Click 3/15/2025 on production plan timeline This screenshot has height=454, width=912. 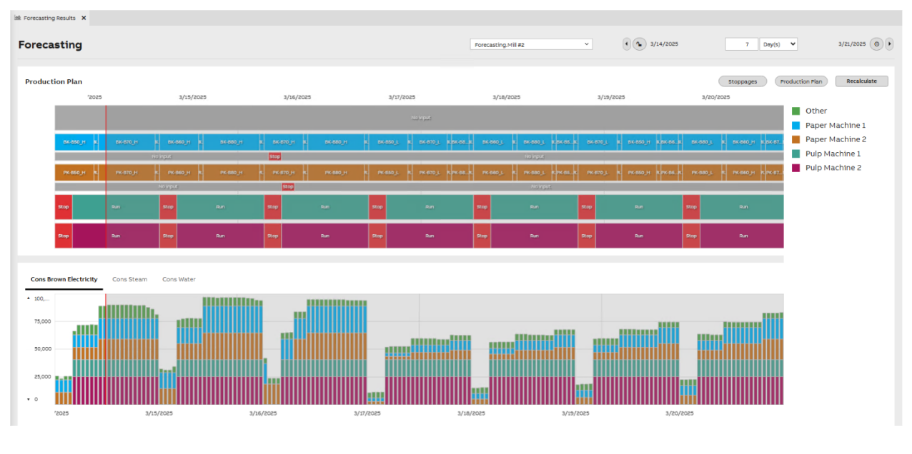click(192, 97)
